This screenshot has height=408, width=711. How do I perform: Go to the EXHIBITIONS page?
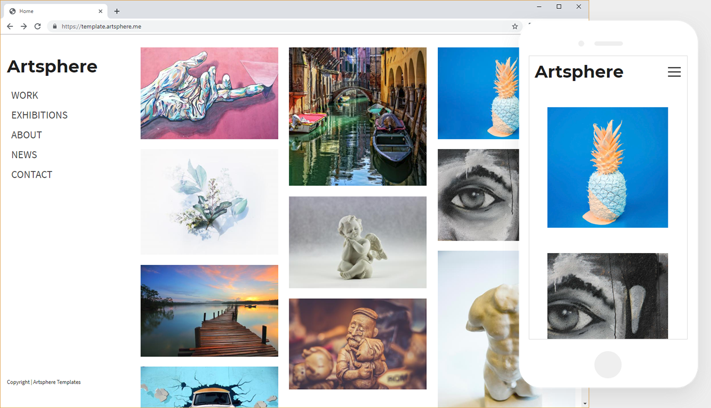[40, 115]
